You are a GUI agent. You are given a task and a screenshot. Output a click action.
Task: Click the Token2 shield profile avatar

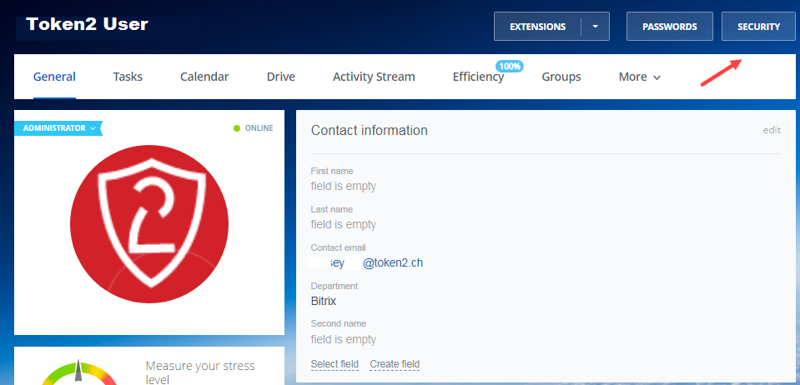click(149, 223)
